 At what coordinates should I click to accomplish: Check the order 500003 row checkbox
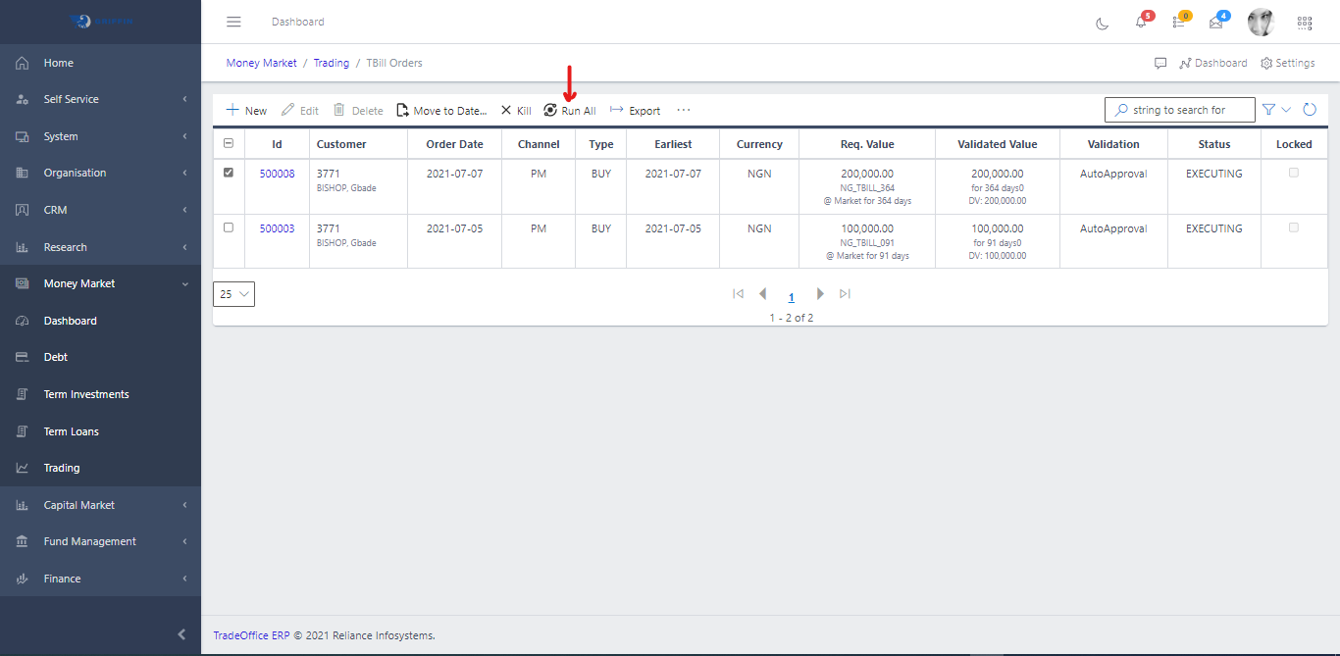229,227
